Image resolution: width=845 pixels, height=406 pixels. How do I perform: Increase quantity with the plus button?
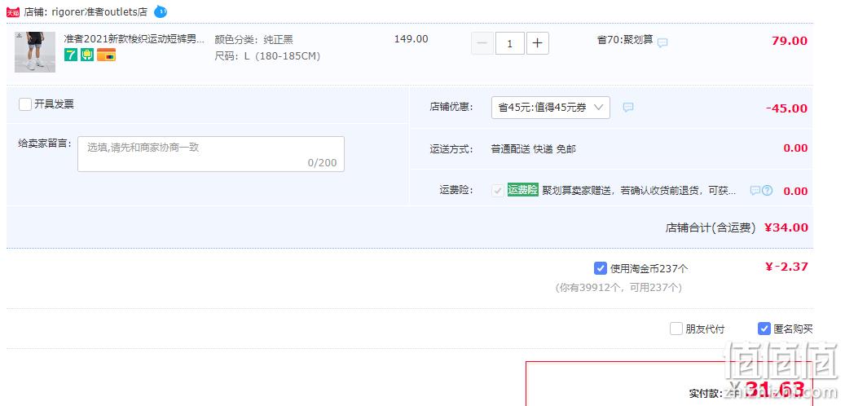click(537, 44)
